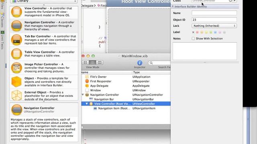
Task: Select the First Responder row
Action: click(x=126, y=81)
